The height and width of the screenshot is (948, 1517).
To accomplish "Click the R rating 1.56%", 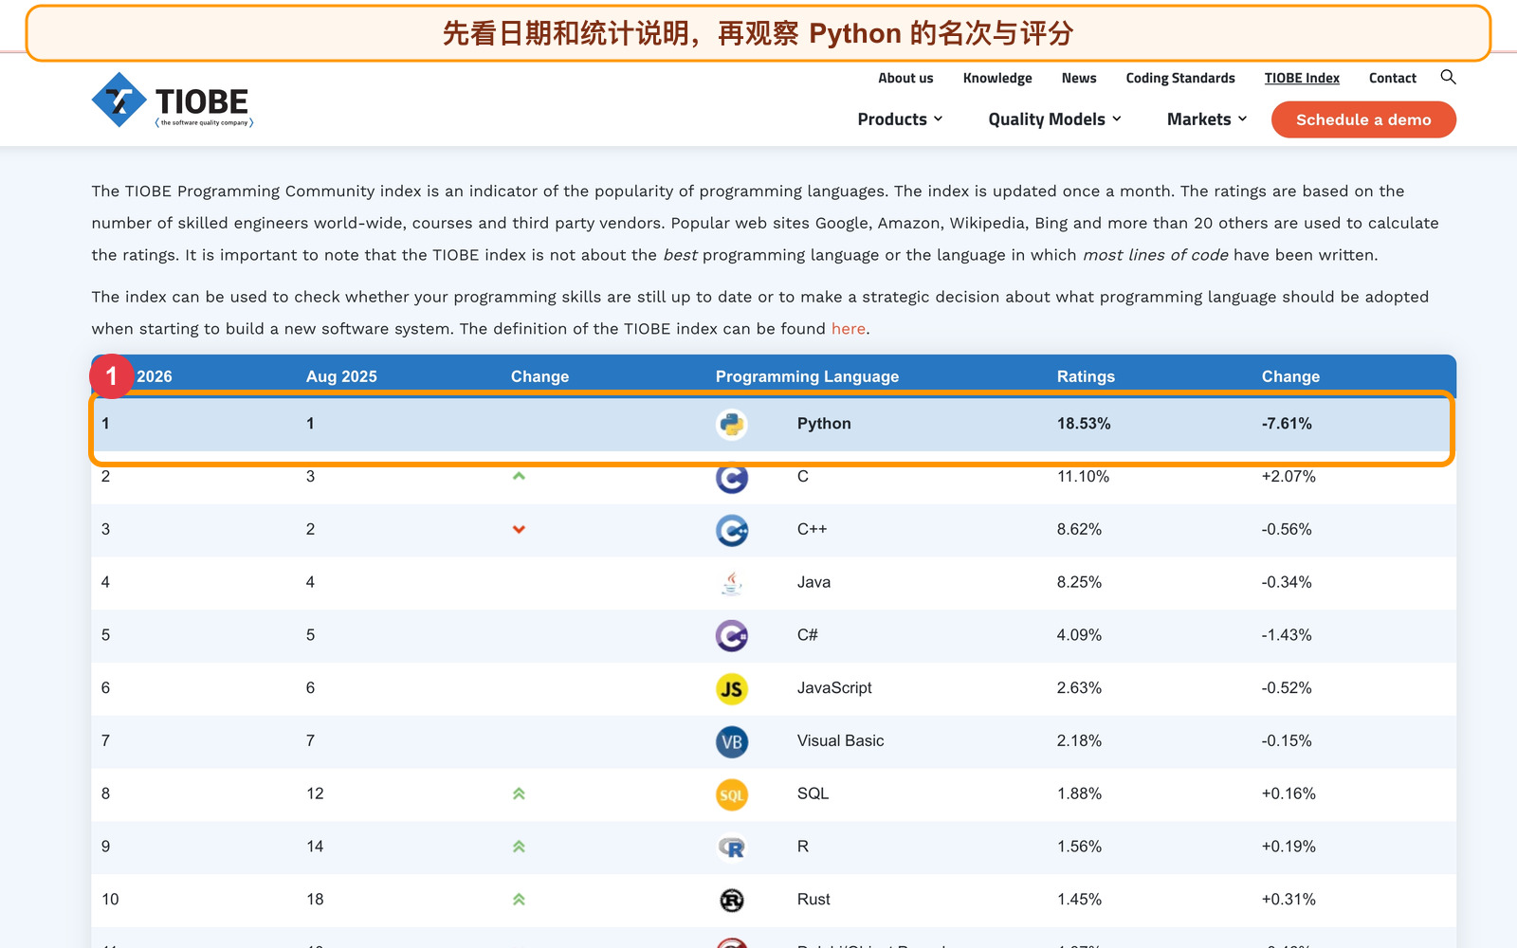I will click(1079, 847).
